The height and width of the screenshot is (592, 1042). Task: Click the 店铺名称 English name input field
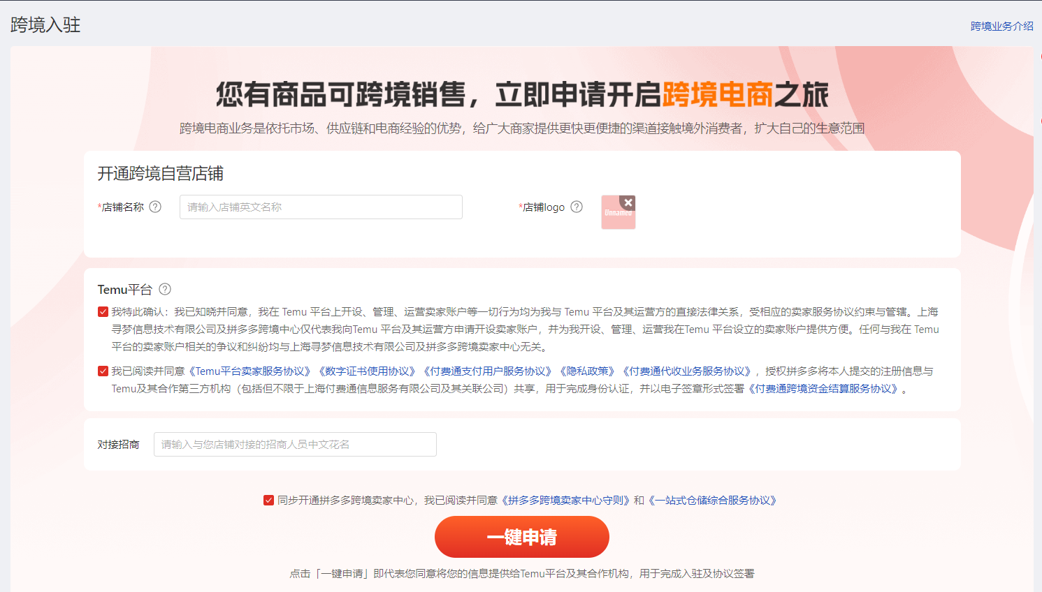click(321, 207)
